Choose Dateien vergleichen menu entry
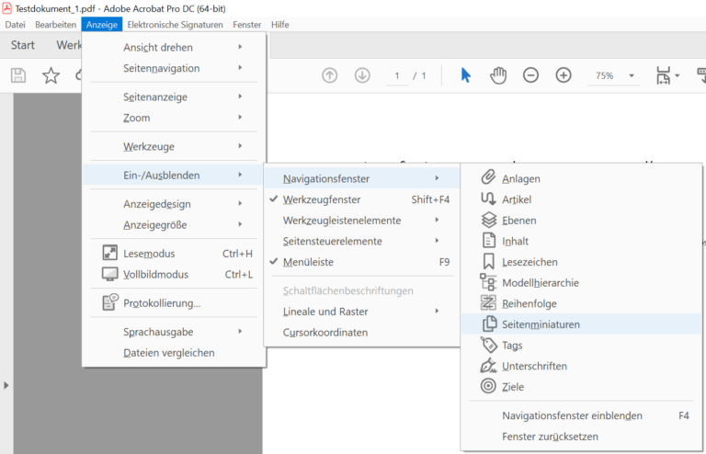706x454 pixels. pyautogui.click(x=174, y=352)
